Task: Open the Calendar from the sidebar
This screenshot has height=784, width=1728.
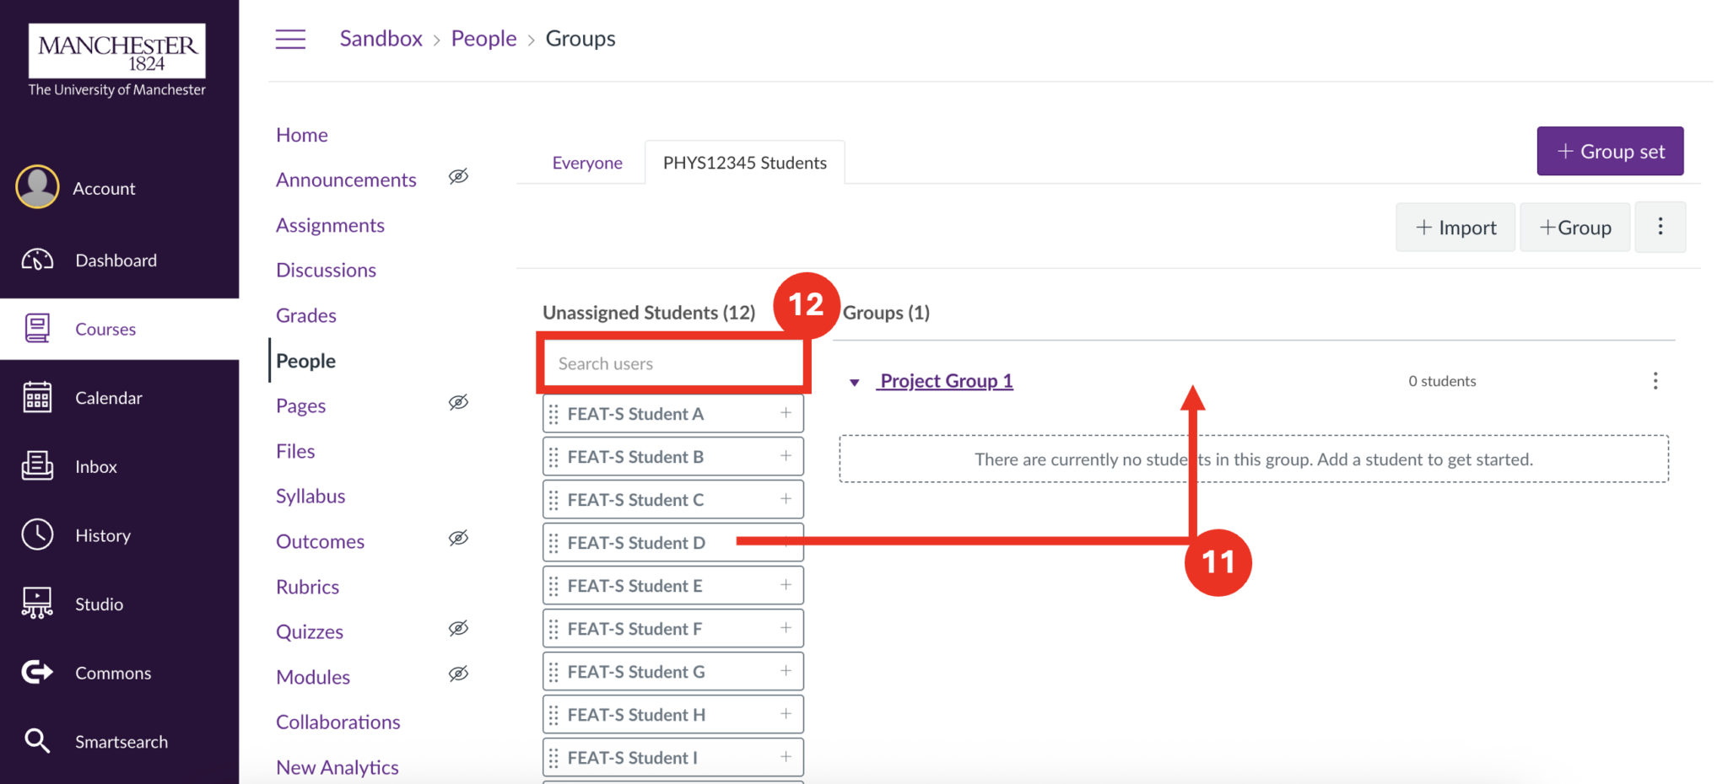Action: [x=36, y=397]
